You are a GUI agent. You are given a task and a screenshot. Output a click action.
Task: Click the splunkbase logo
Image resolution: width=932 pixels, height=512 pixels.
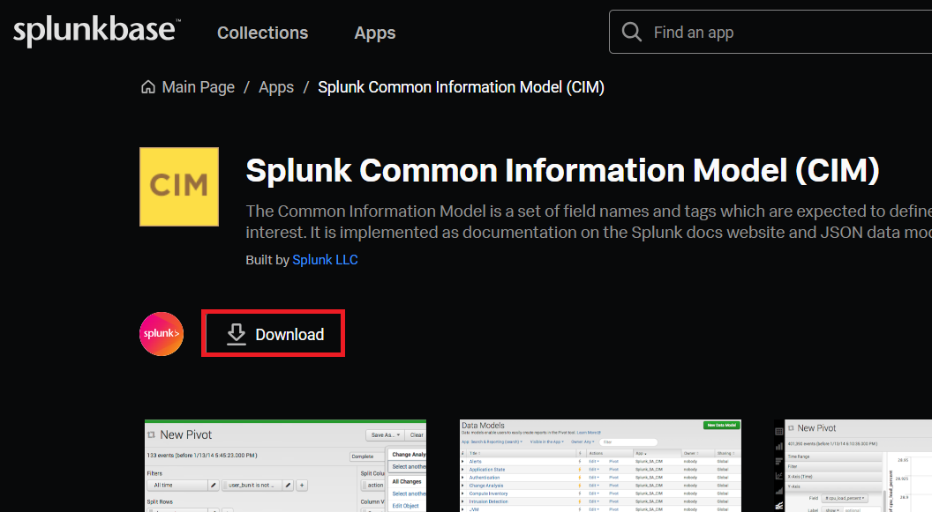pos(95,32)
